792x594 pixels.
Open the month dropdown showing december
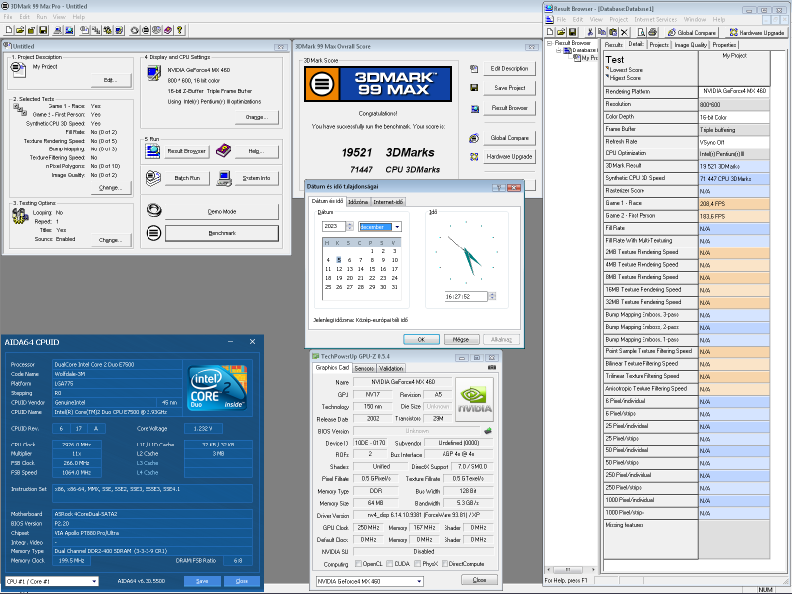point(397,227)
